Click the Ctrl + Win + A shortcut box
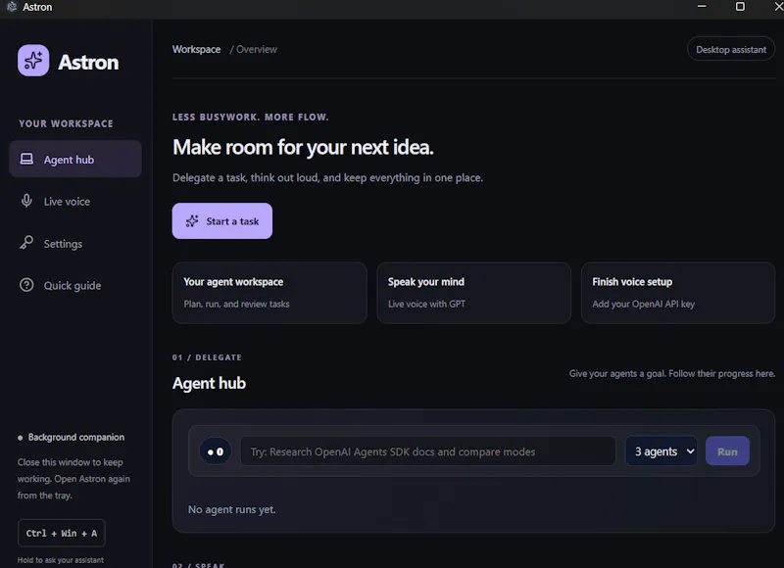Viewport: 784px width, 568px height. coord(62,533)
